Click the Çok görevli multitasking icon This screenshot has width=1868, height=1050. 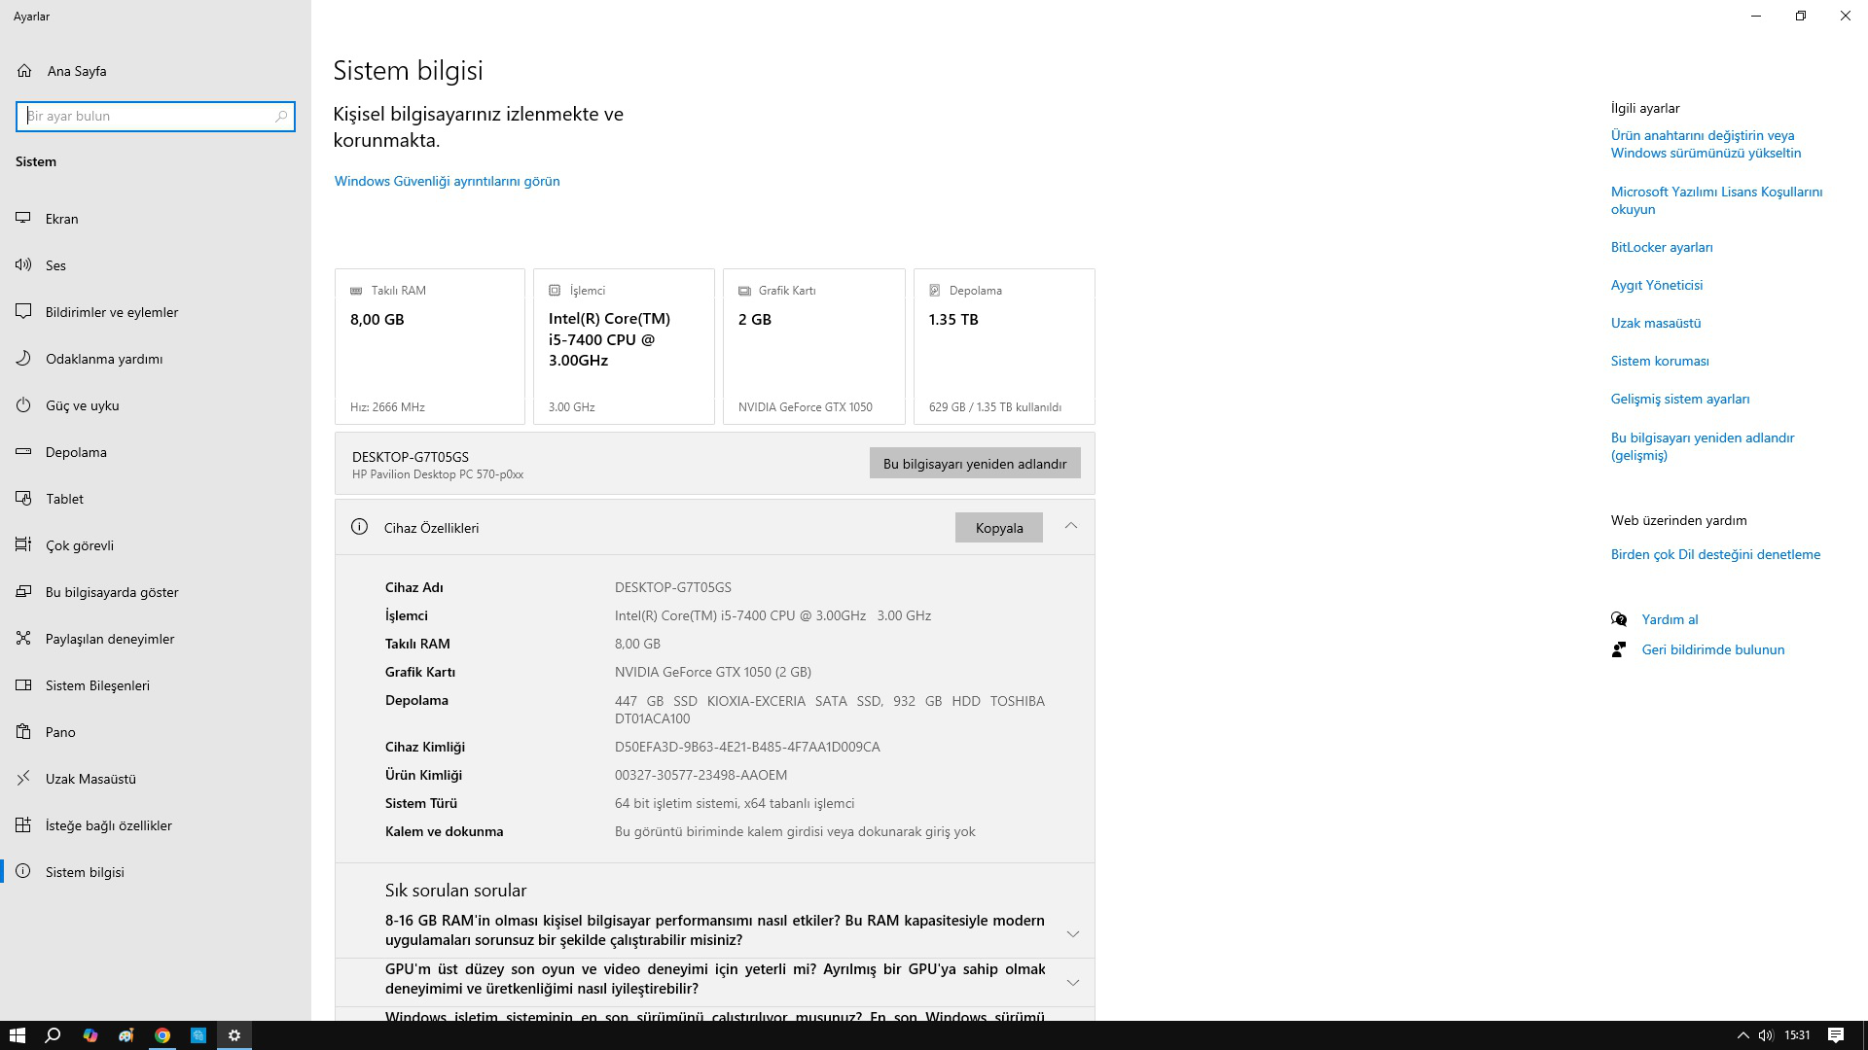(x=23, y=544)
